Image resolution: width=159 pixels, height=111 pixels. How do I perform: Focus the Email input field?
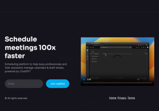(24, 84)
